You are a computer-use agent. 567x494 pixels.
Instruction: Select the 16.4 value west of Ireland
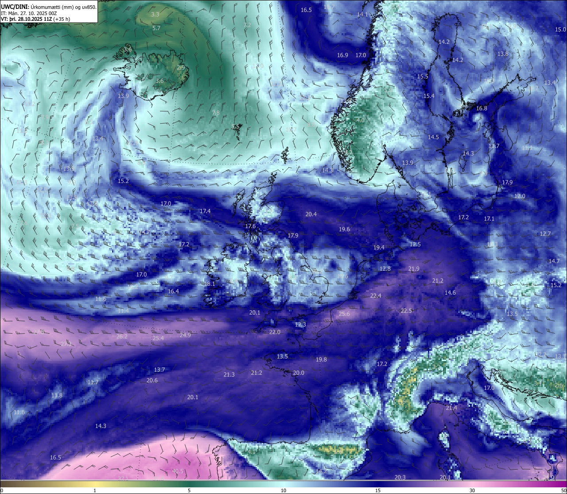coord(173,292)
